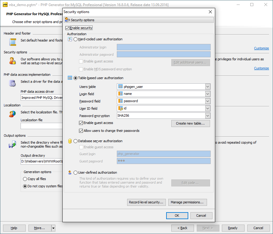Viewport: 273px width, 234px height.
Task: Click the table-based authorization table icon
Action: pyautogui.click(x=70, y=78)
